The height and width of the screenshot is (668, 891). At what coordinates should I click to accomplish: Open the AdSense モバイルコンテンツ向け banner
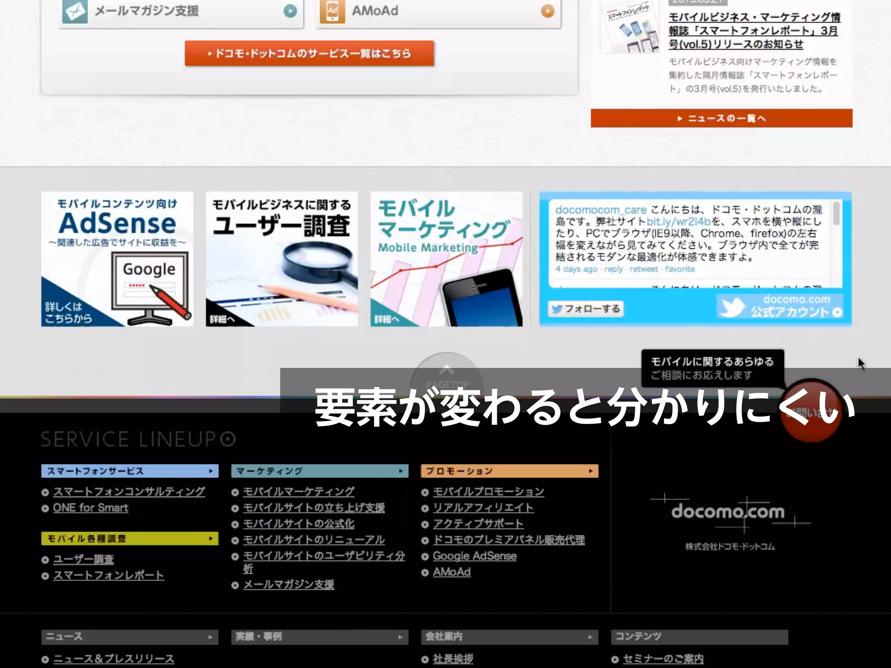click(117, 259)
